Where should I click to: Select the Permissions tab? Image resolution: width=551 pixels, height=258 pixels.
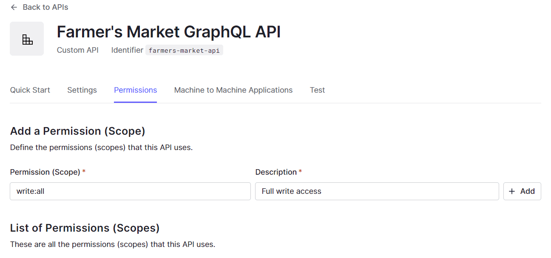tap(136, 90)
